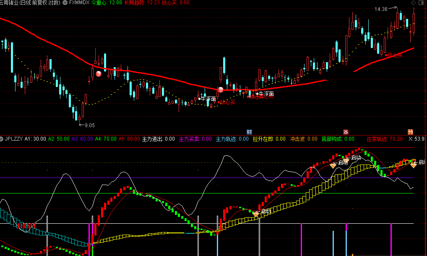Open the dropdown arrow beside the 云南锗业 chart title
The image size is (427, 256).
(x=65, y=3)
